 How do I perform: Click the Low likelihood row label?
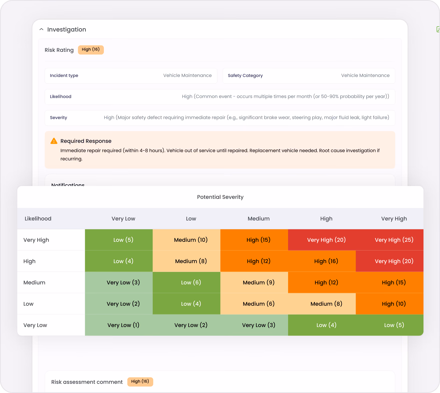point(29,304)
